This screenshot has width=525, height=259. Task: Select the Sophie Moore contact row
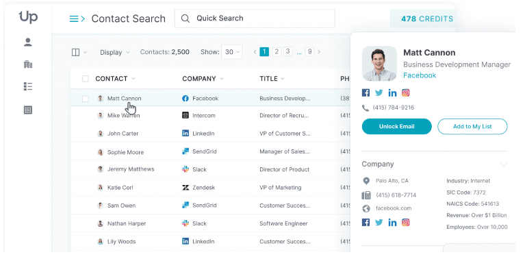(x=210, y=151)
